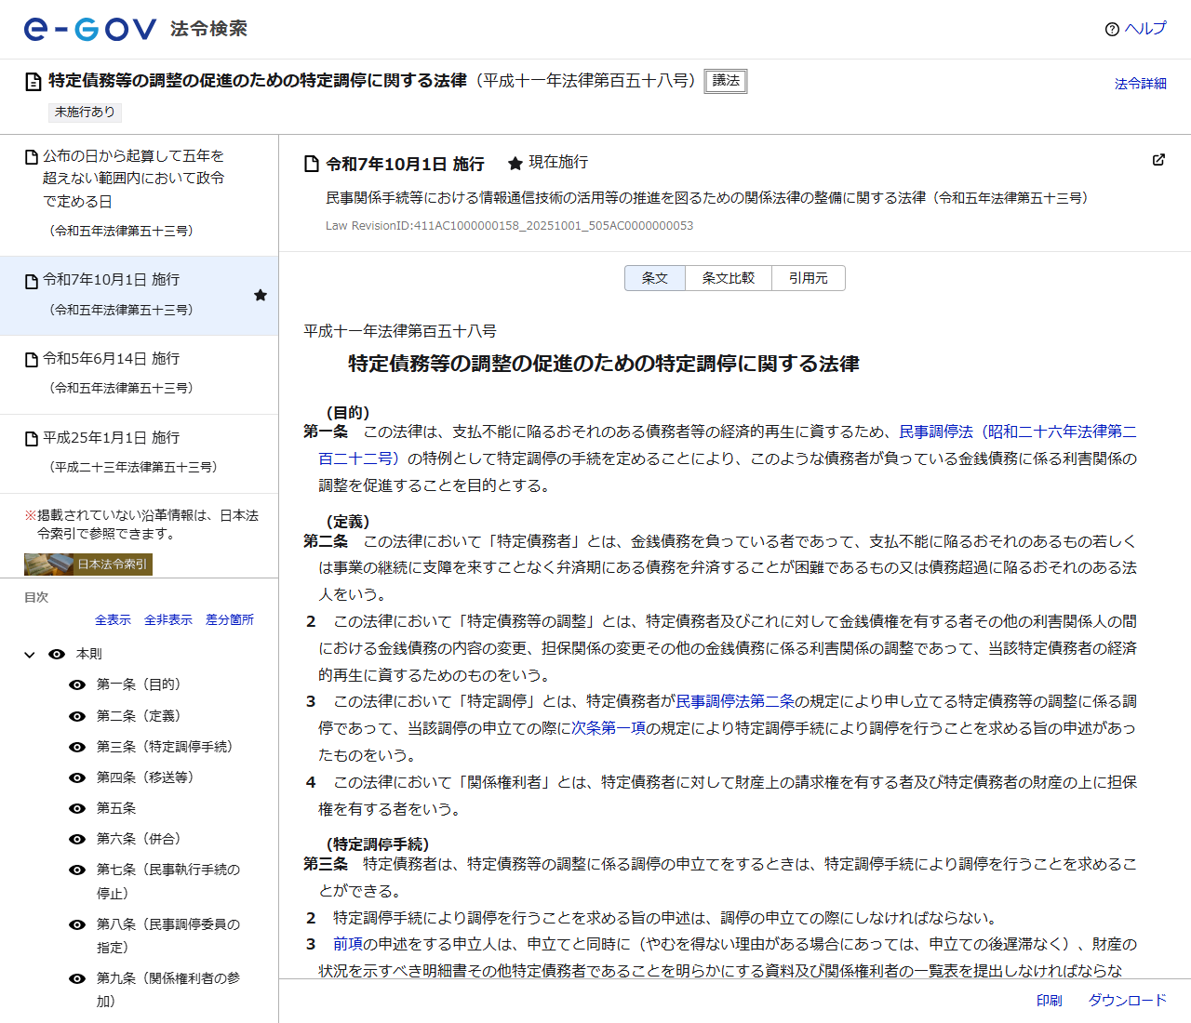Select the 令和7年10月1日 施行 revision in sidebar
Screen dimensions: 1191x1023
tap(140, 295)
